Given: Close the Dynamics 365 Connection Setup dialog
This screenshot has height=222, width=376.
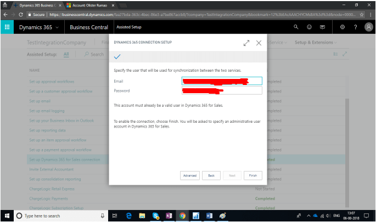Looking at the screenshot, I should (x=259, y=43).
